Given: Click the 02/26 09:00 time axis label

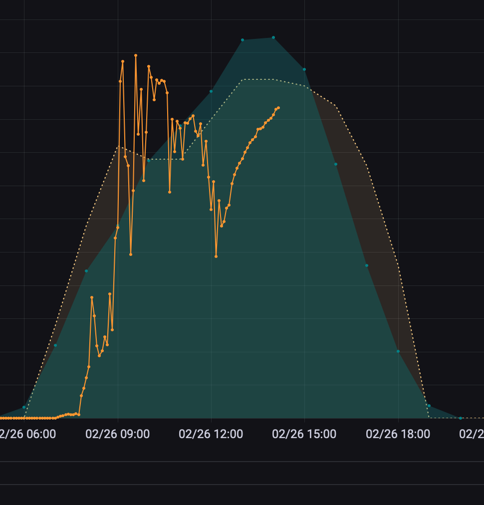Looking at the screenshot, I should click(117, 434).
